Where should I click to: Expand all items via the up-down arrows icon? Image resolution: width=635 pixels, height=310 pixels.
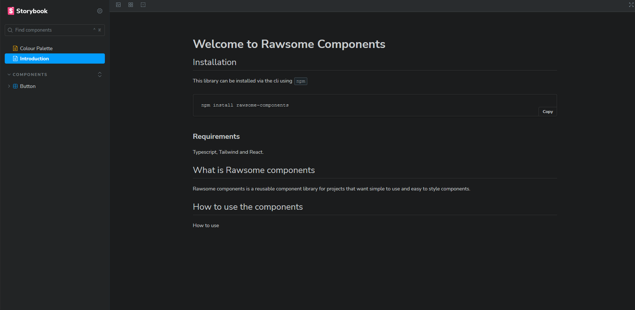click(100, 75)
